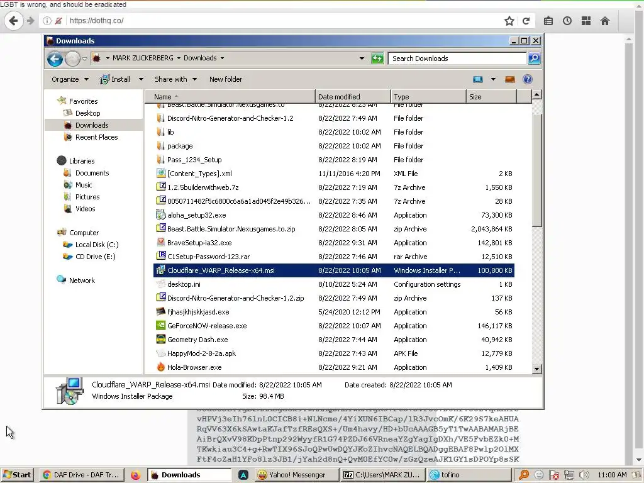Image resolution: width=644 pixels, height=483 pixels.
Task: Sort by the Type column header
Action: coord(428,97)
